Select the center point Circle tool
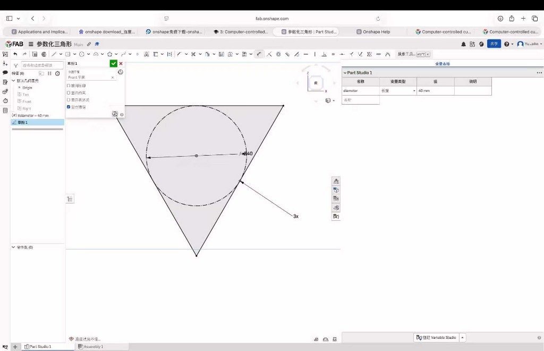Viewport: 544px width, 351px height. tap(81, 54)
